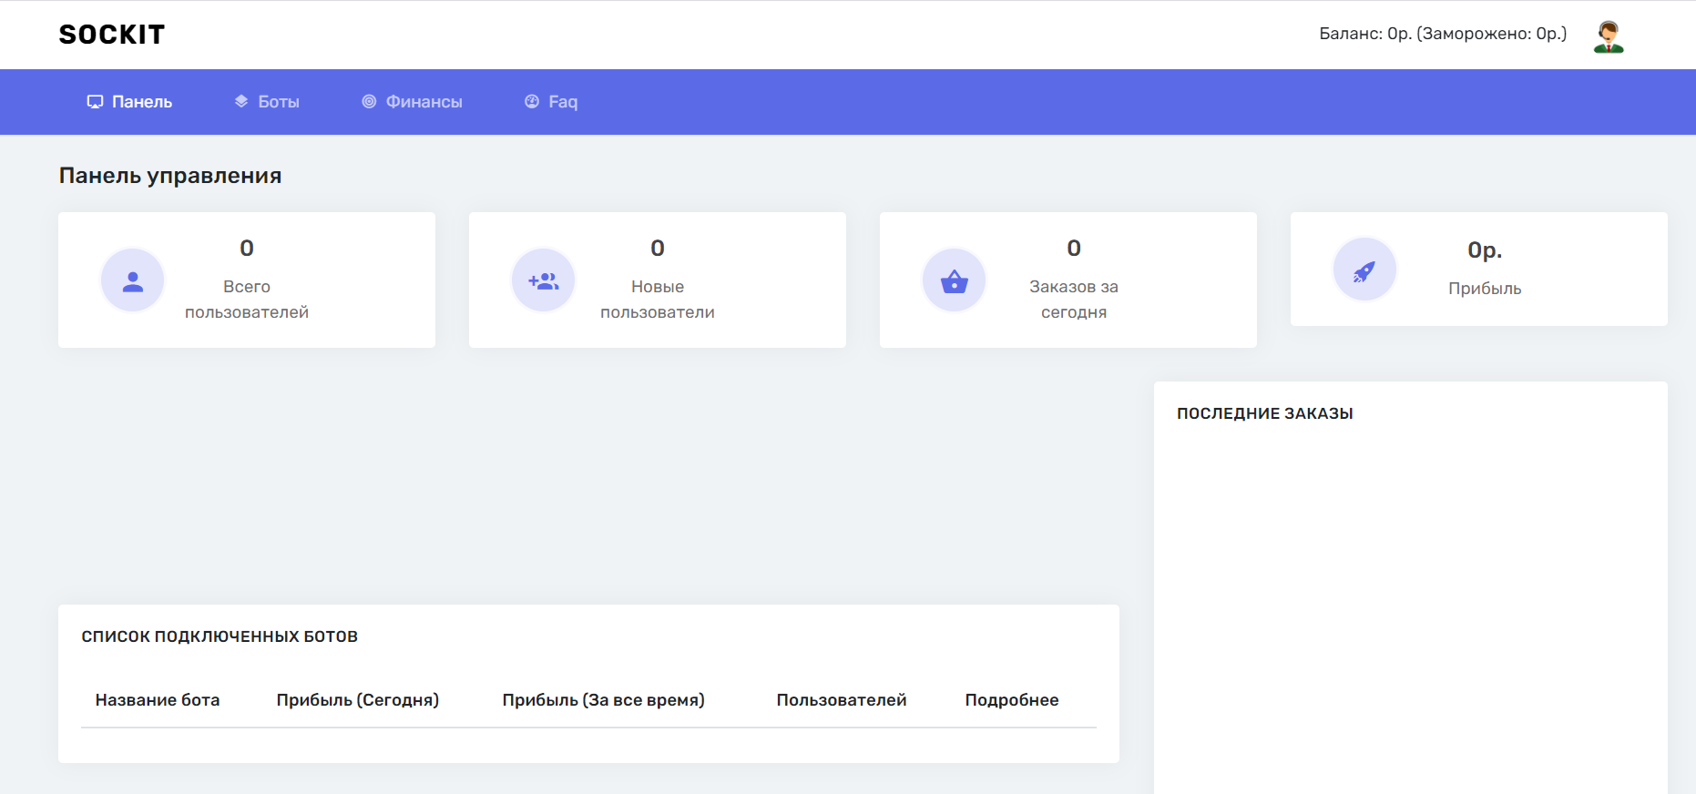The height and width of the screenshot is (794, 1696).
Task: Click the total users person icon
Action: click(x=133, y=280)
